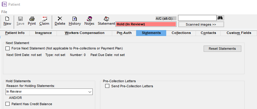Click the Delete X toolbar icon
Image resolution: width=257 pixels, height=109 pixels.
click(x=60, y=19)
